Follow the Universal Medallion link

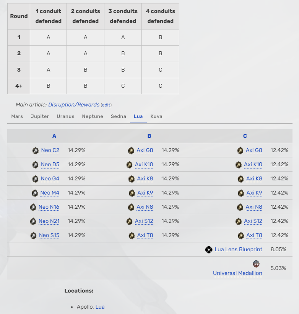click(237, 273)
